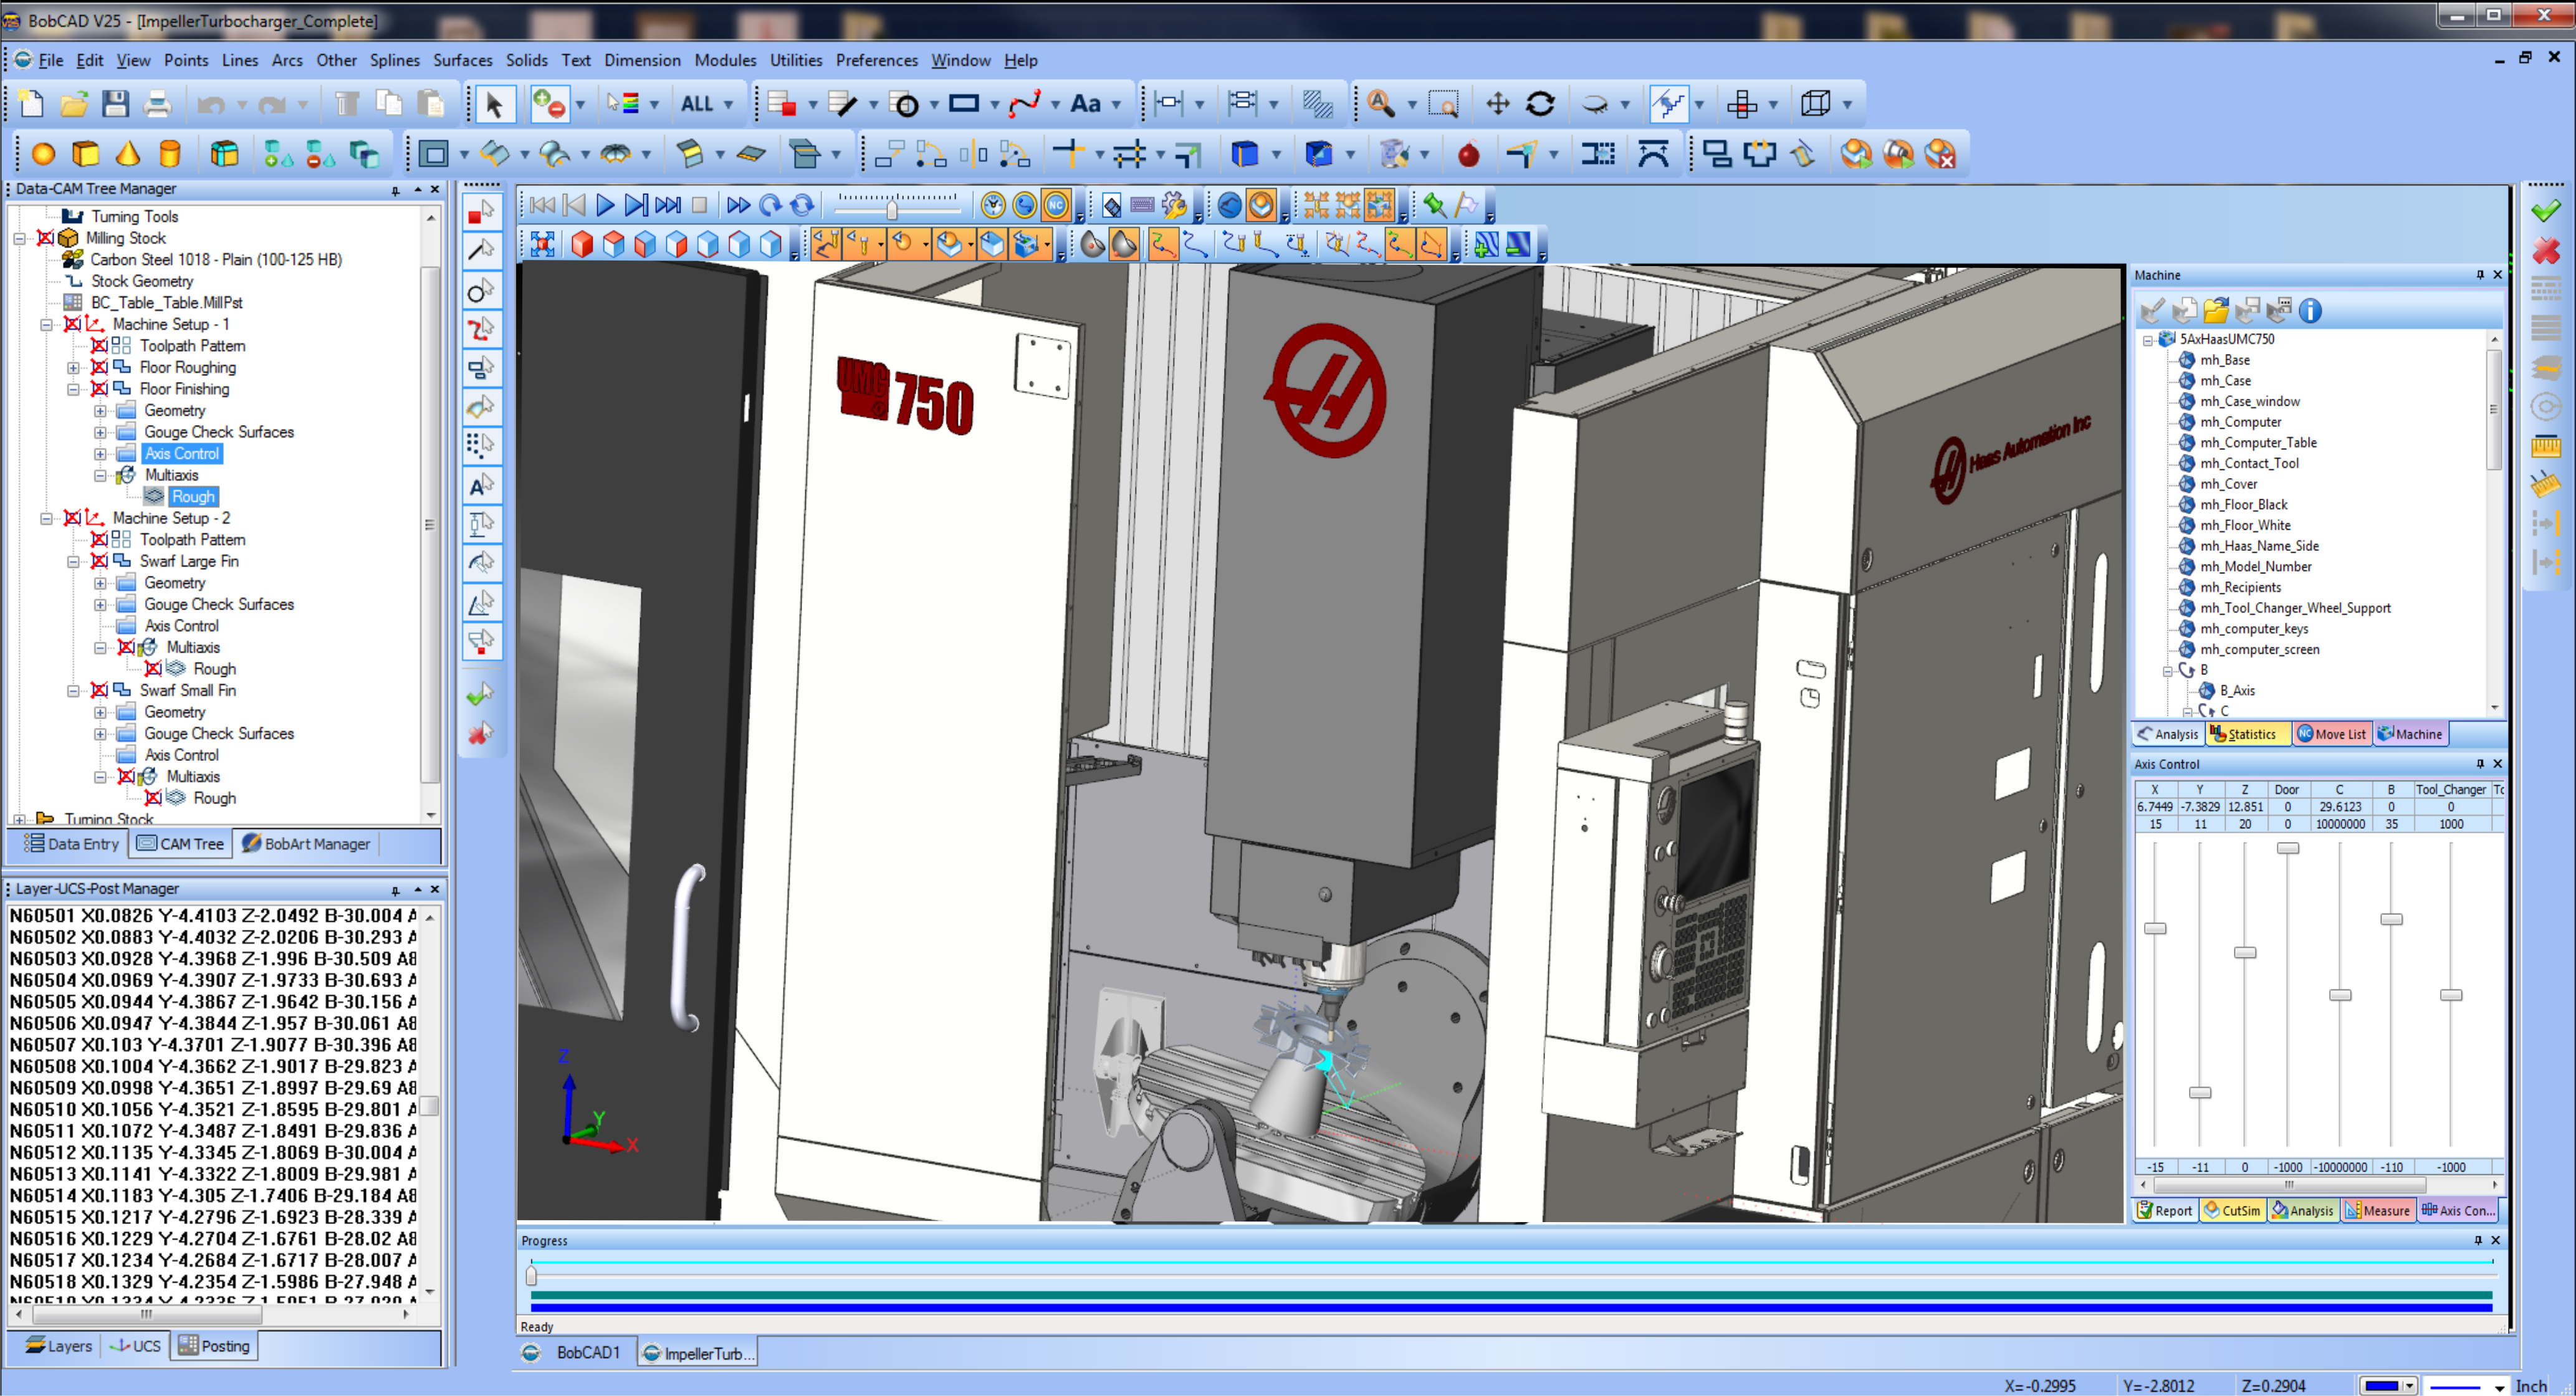Viewport: 2576px width, 1396px height.
Task: Switch to the Move List tab
Action: (x=2332, y=734)
